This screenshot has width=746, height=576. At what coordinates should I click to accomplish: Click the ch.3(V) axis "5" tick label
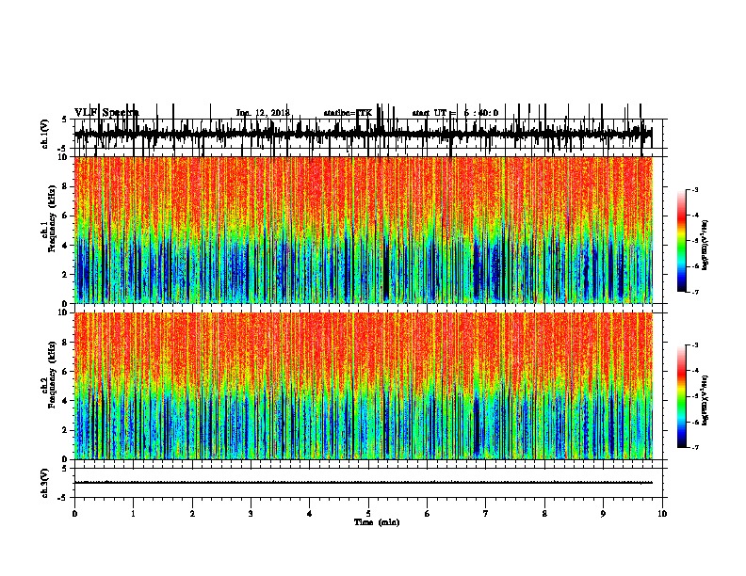(65, 469)
